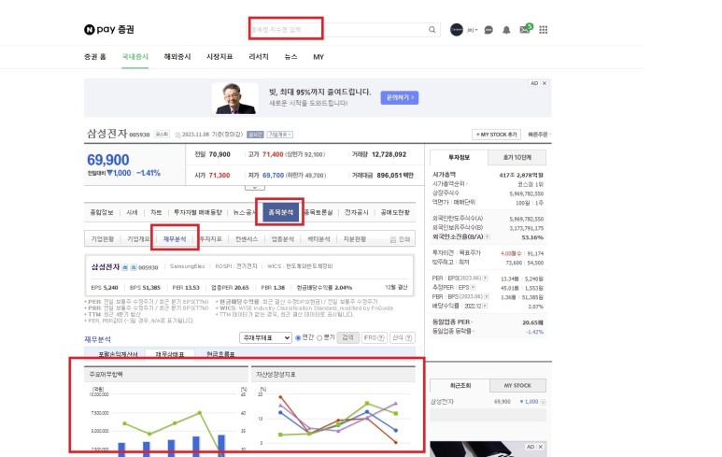Open the 컨센서스 sub-tab
722x457 pixels.
[247, 239]
